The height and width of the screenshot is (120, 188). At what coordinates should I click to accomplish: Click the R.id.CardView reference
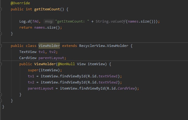(121, 88)
